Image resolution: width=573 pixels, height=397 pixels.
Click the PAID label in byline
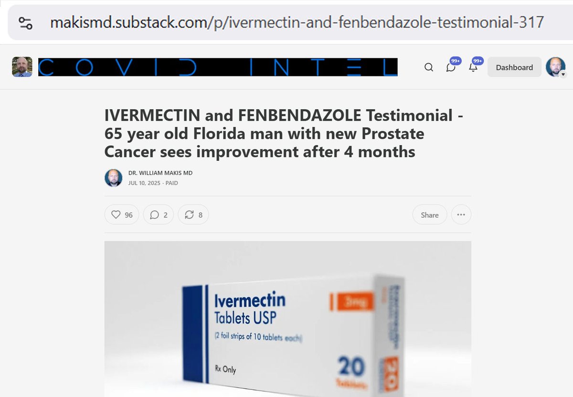(x=172, y=183)
